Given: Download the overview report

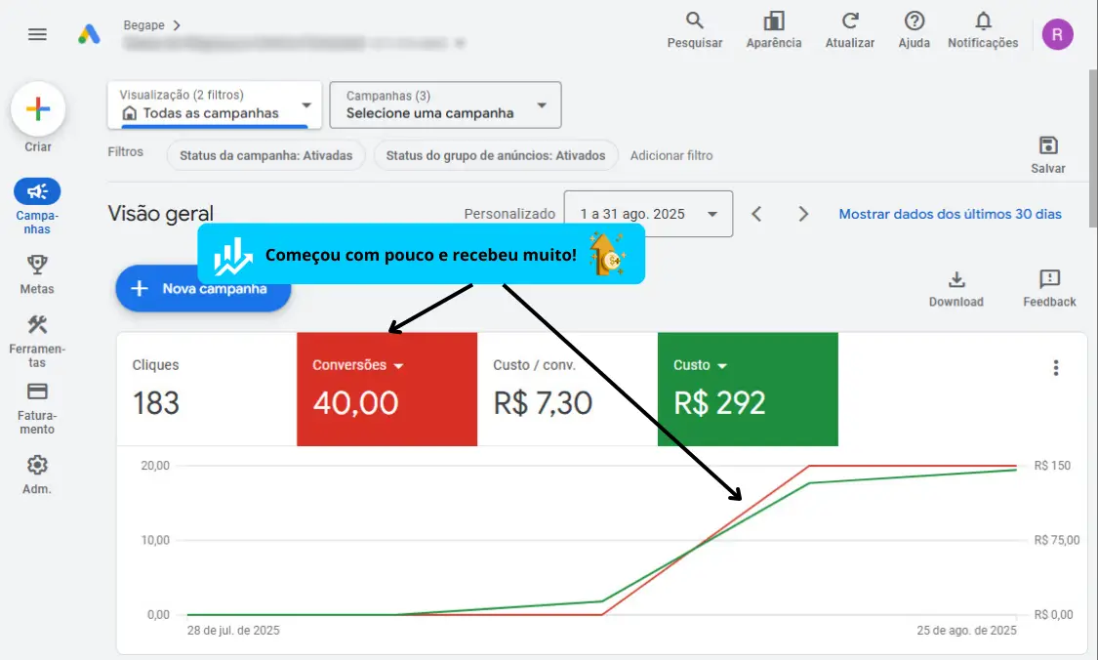Looking at the screenshot, I should coord(956,280).
